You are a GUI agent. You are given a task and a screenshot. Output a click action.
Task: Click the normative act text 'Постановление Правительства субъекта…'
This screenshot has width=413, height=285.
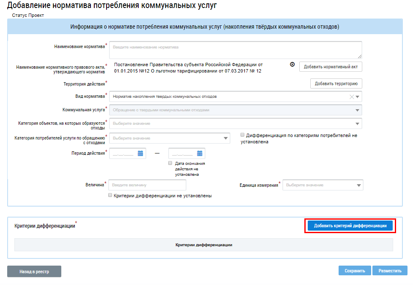click(189, 68)
